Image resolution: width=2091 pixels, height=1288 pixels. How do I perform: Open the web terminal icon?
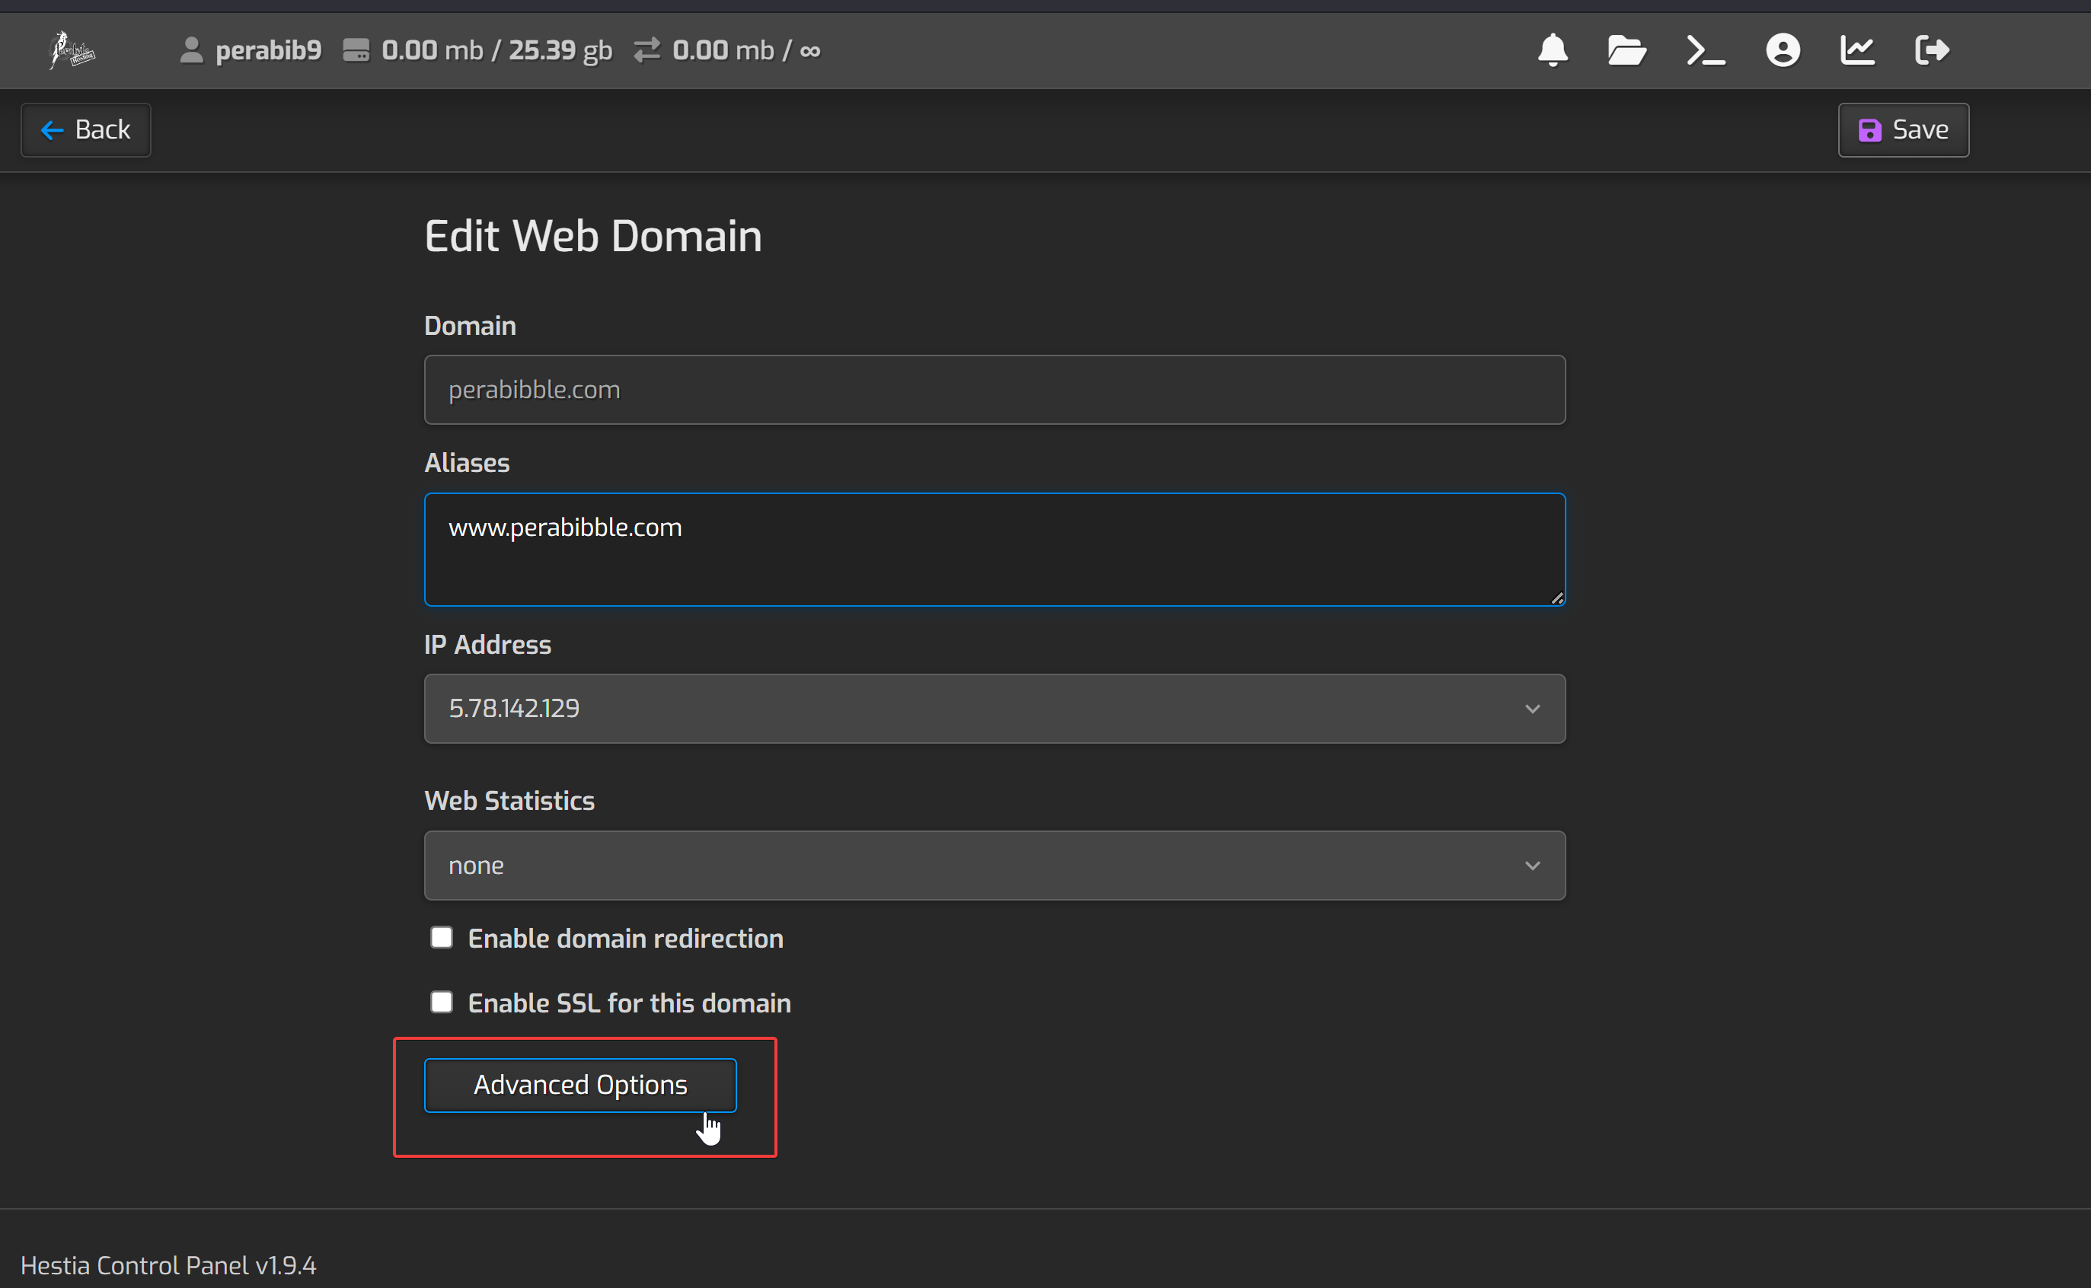point(1705,50)
